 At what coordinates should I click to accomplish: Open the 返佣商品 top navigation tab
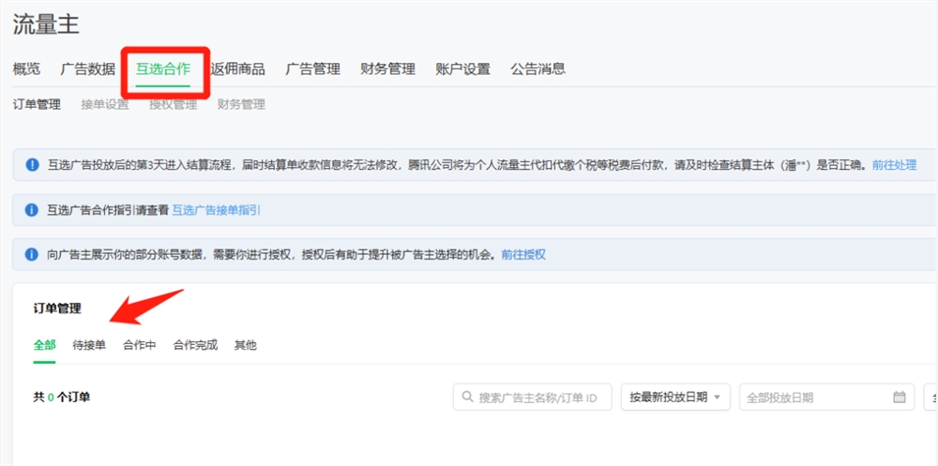(x=238, y=68)
